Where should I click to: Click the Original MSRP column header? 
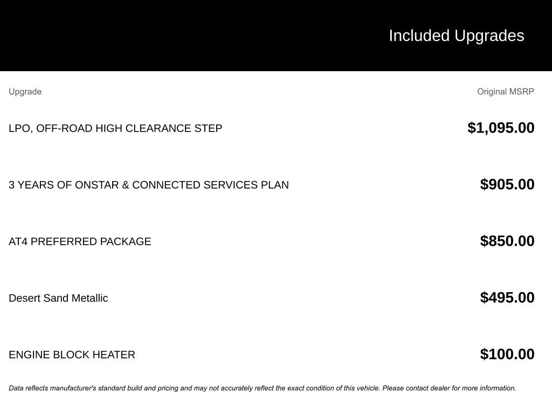click(x=505, y=92)
